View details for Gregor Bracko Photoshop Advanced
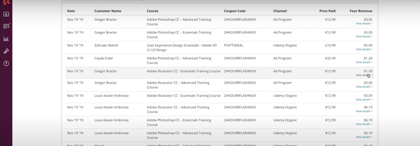This screenshot has height=146, width=420. [364, 24]
